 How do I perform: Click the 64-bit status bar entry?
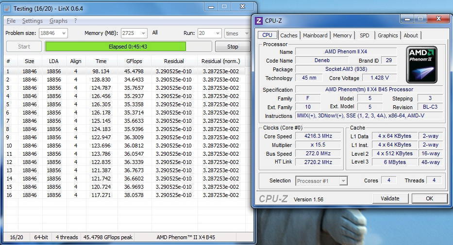(x=41, y=237)
